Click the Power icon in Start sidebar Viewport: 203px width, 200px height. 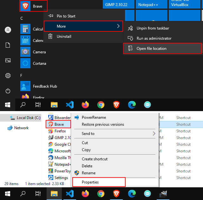click(x=8, y=91)
